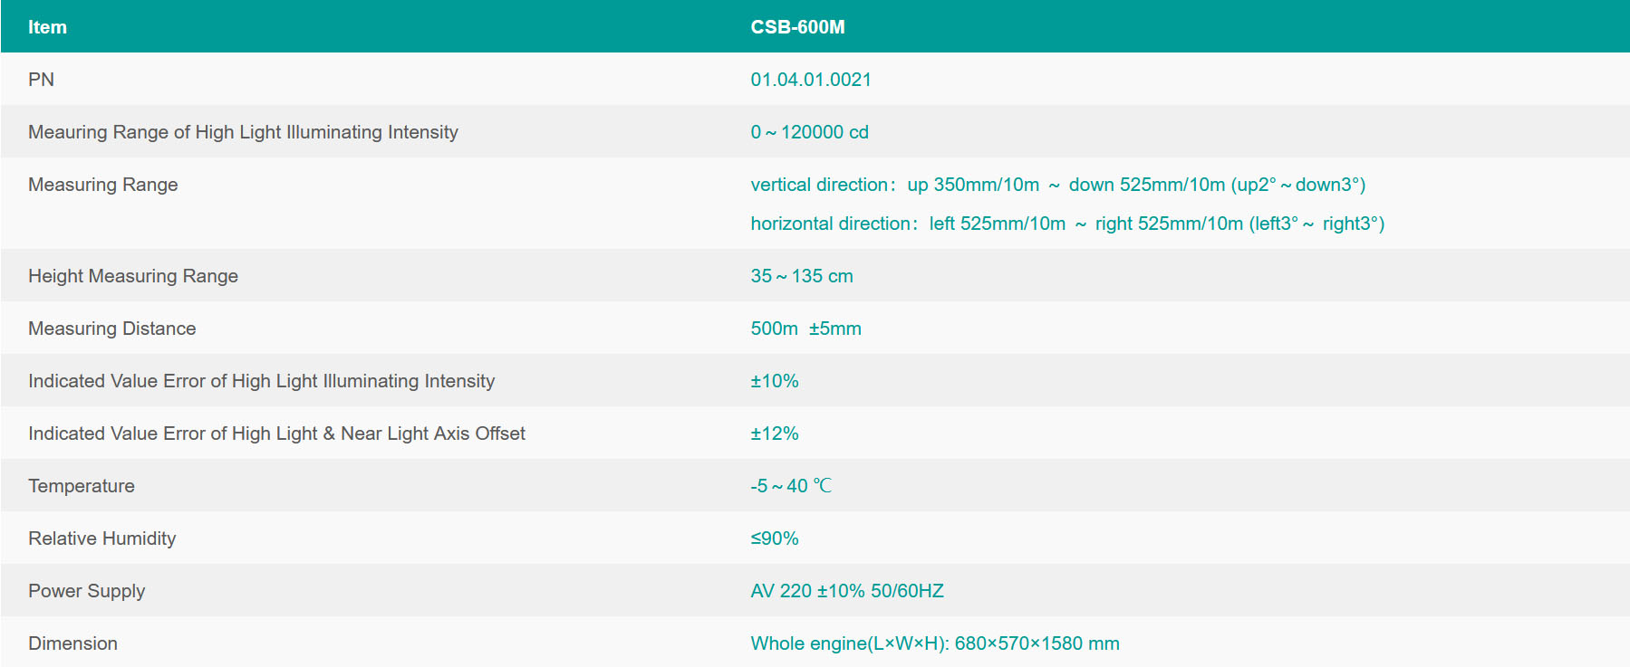
Task: Click the '≤90%' relative humidity value
Action: click(x=774, y=538)
